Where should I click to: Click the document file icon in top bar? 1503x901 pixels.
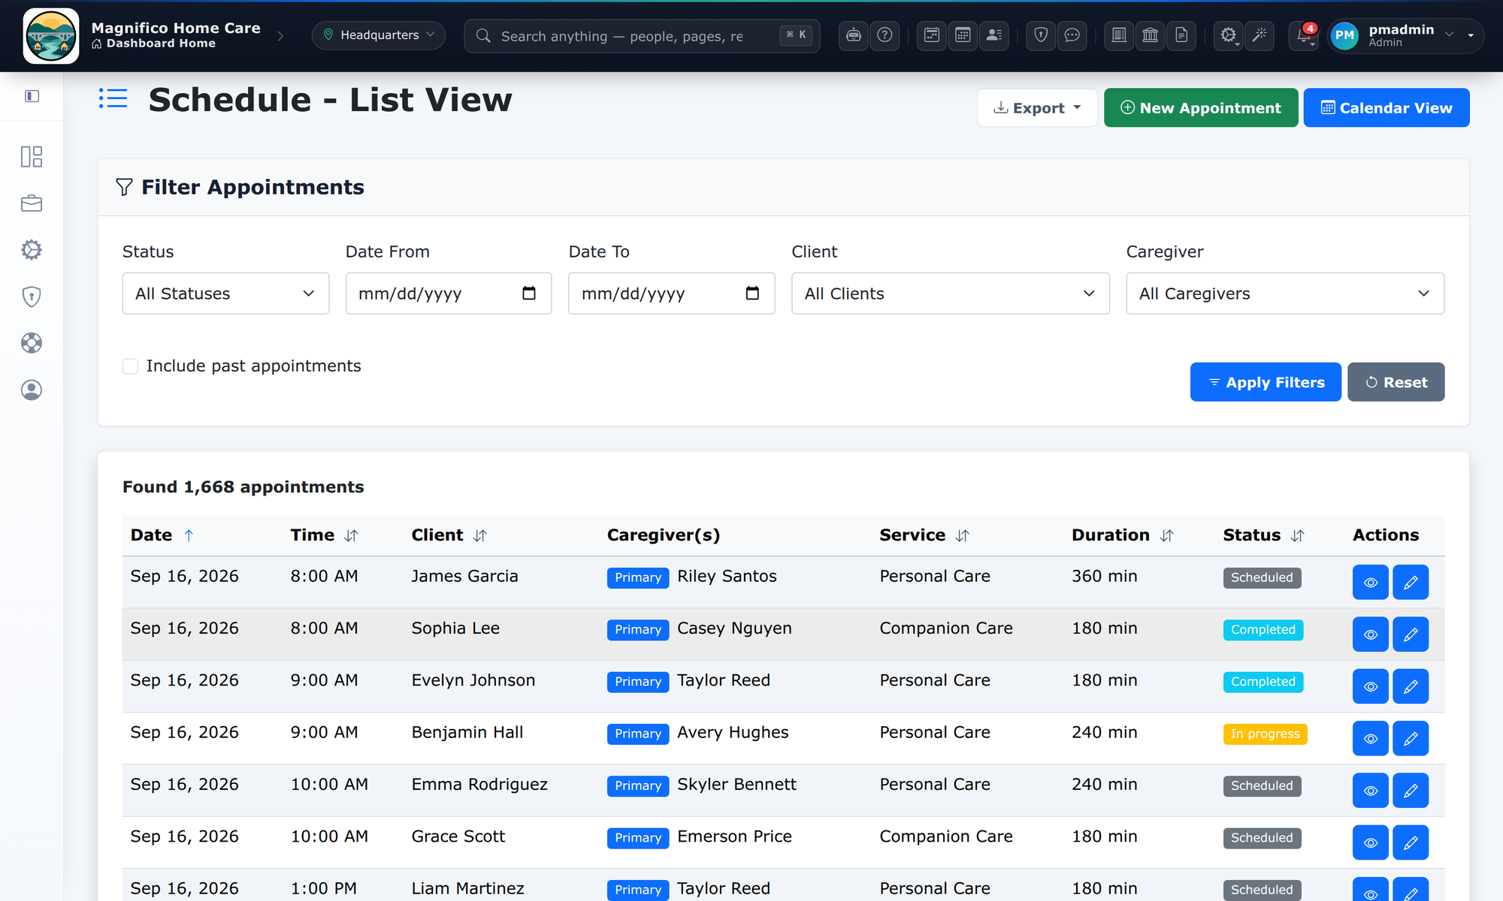[1181, 35]
